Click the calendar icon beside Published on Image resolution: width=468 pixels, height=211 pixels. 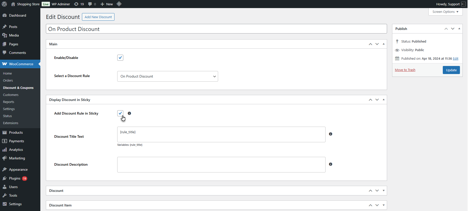(397, 58)
